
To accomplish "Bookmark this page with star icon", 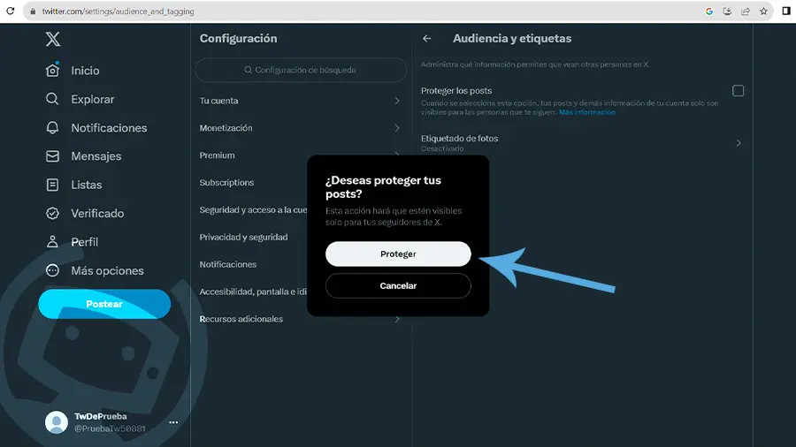I will tap(763, 11).
